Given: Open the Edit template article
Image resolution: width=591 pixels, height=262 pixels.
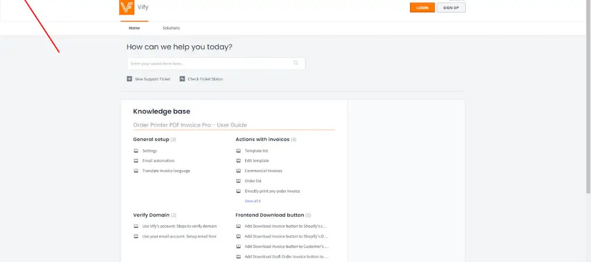Looking at the screenshot, I should coord(257,161).
